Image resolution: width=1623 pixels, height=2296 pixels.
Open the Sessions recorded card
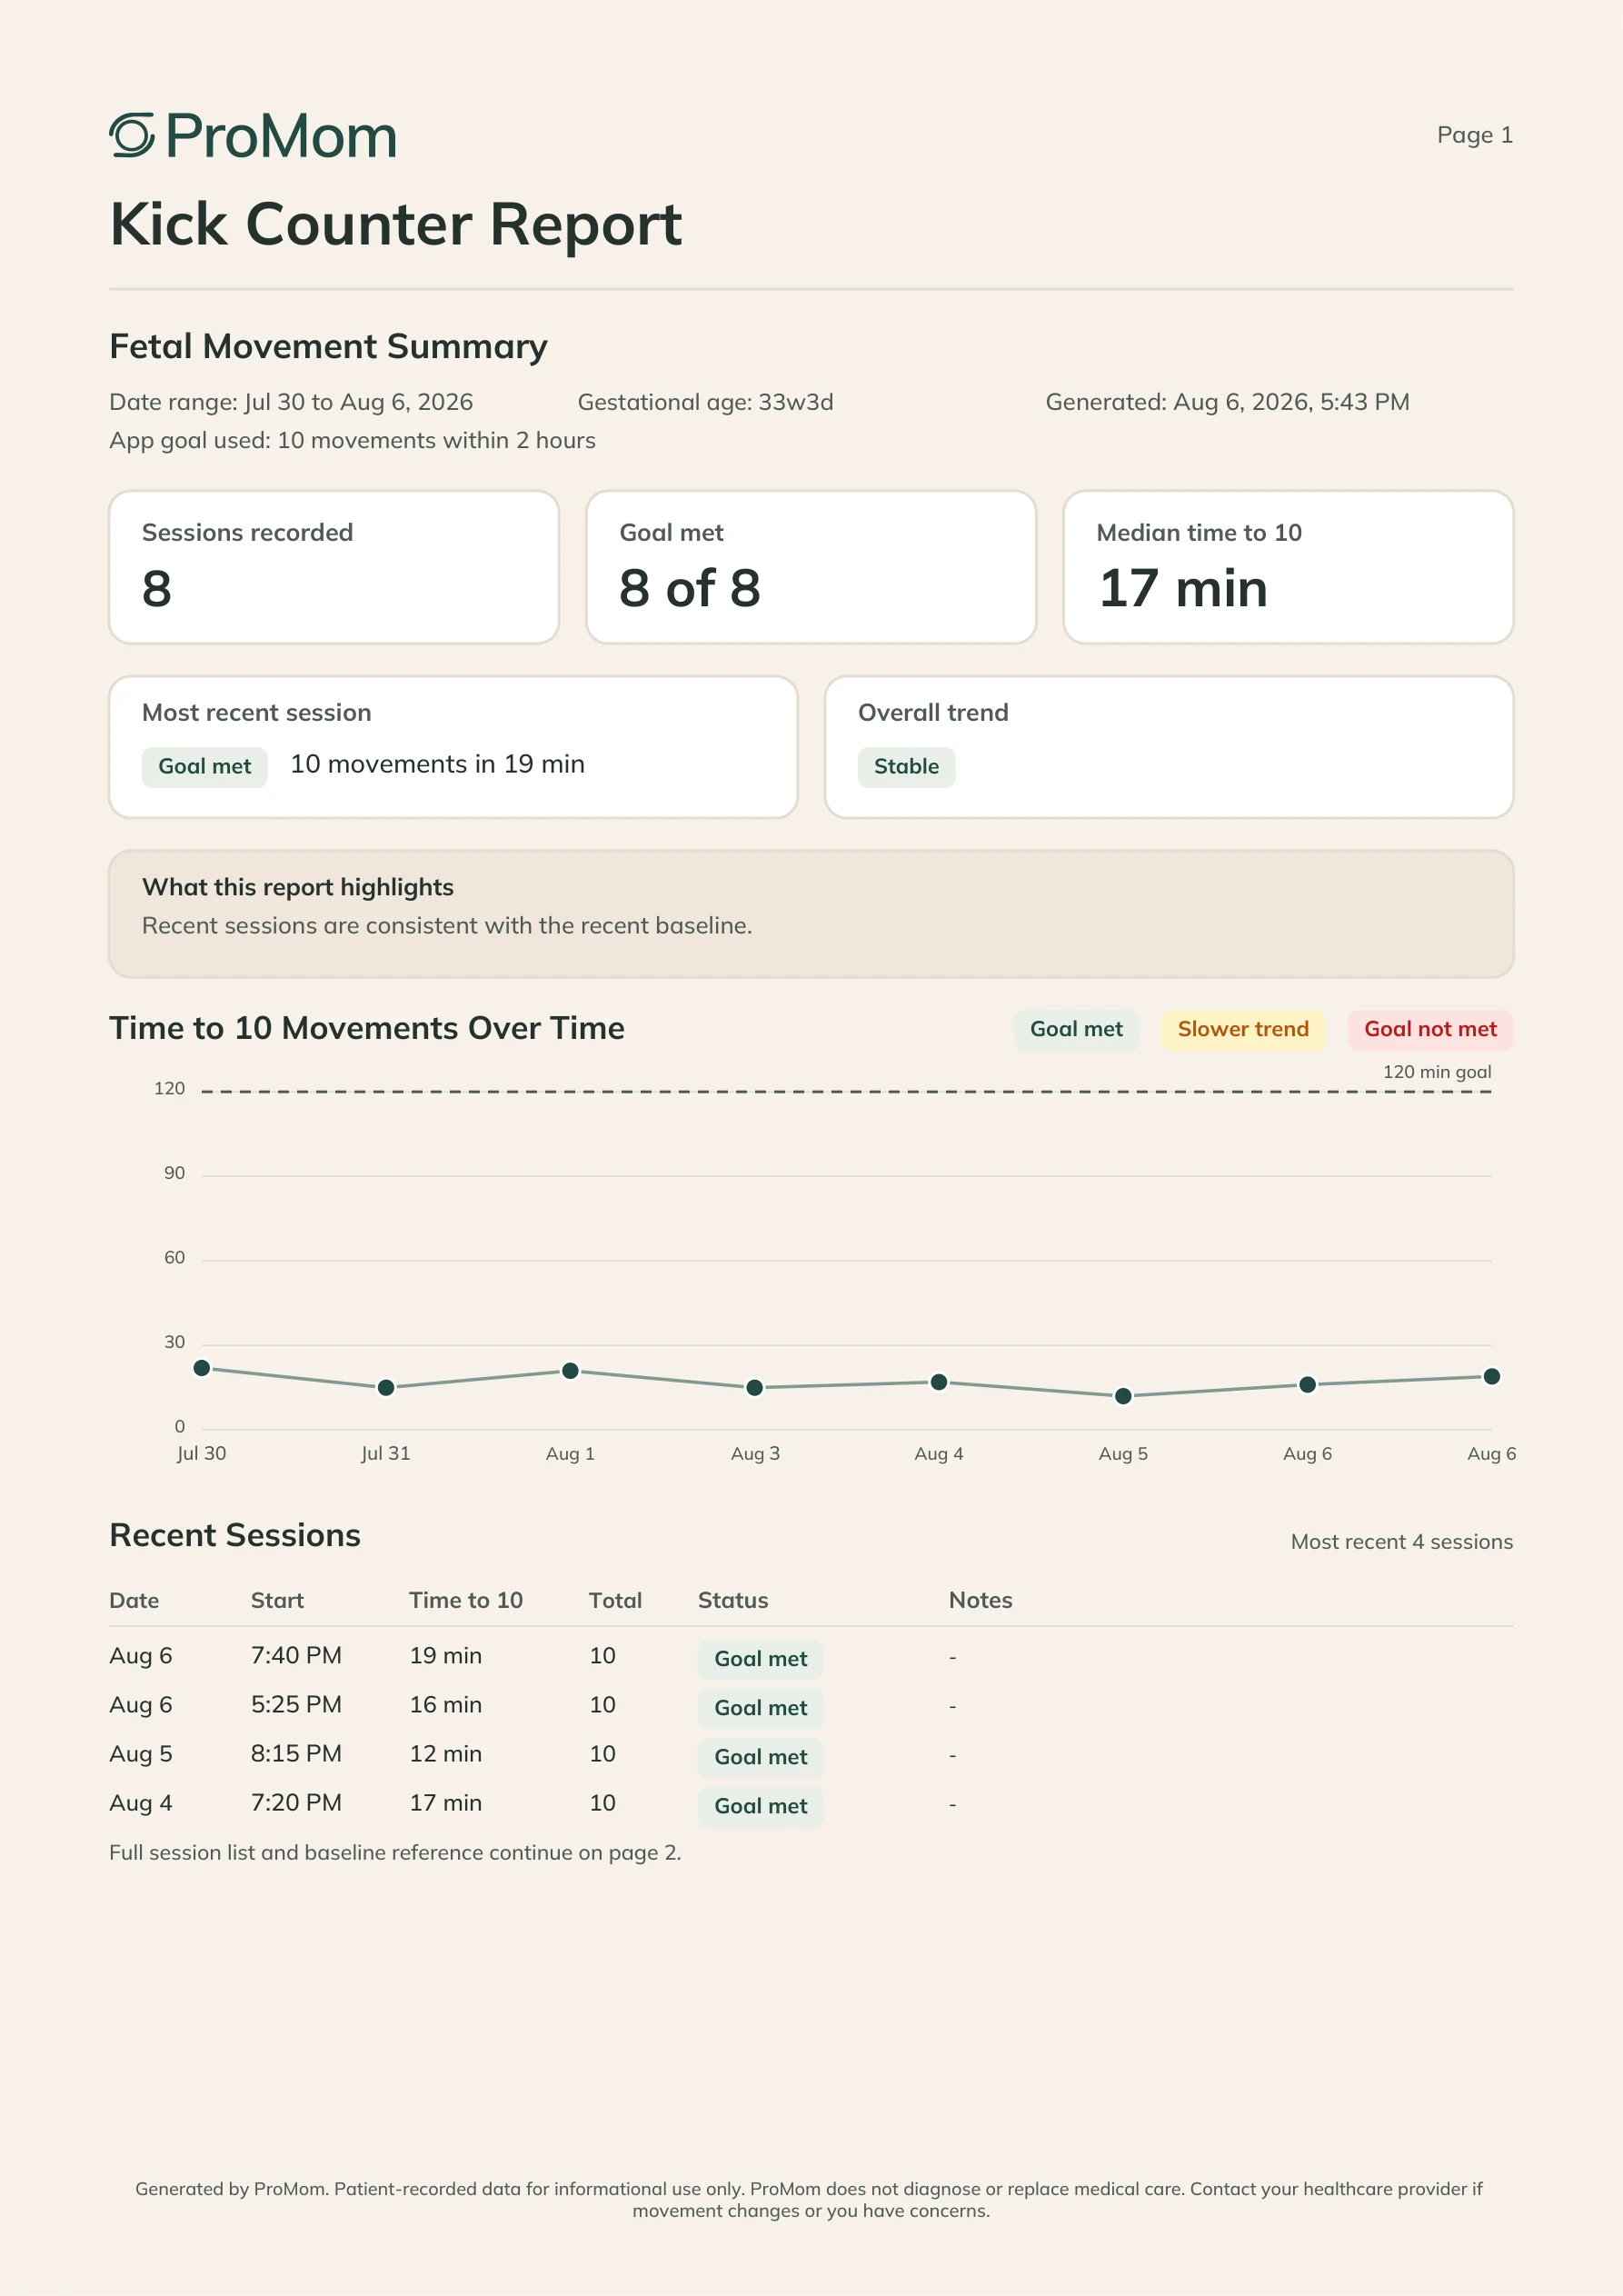(x=334, y=567)
